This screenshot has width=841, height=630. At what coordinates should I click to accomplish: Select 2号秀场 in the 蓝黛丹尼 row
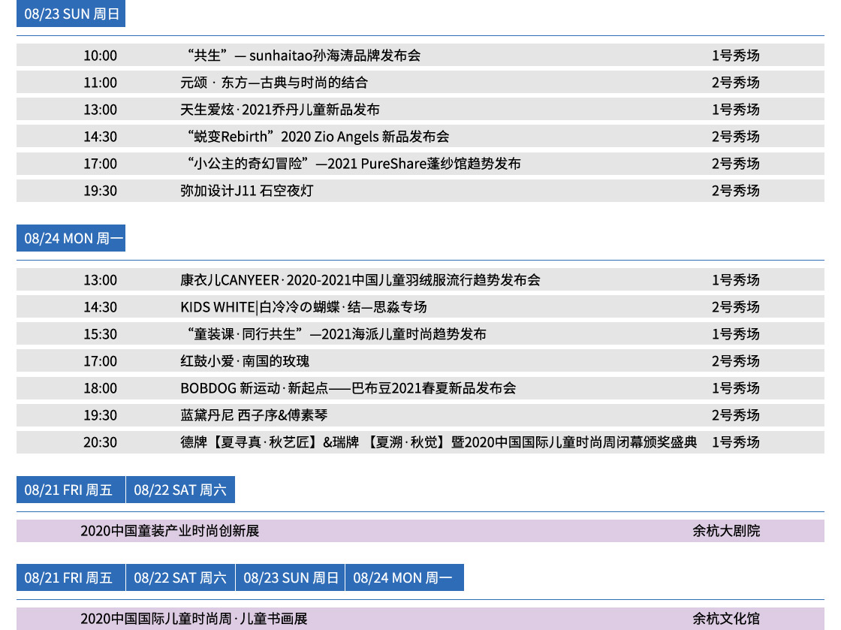[x=736, y=415]
